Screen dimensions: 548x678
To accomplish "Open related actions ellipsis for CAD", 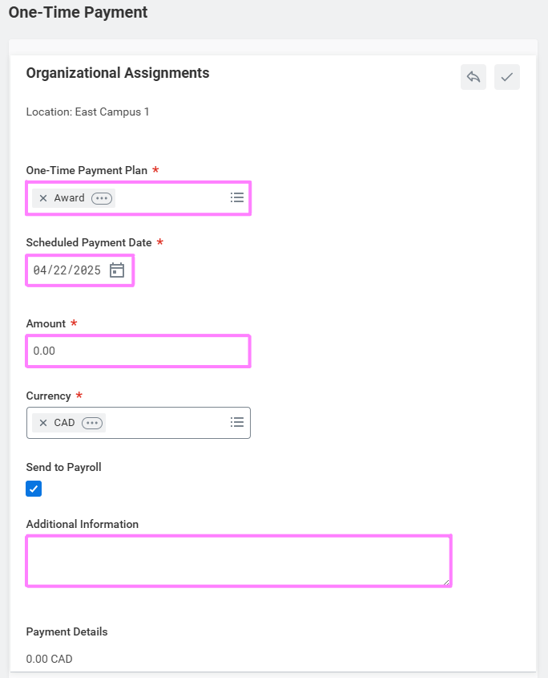I will [x=92, y=423].
